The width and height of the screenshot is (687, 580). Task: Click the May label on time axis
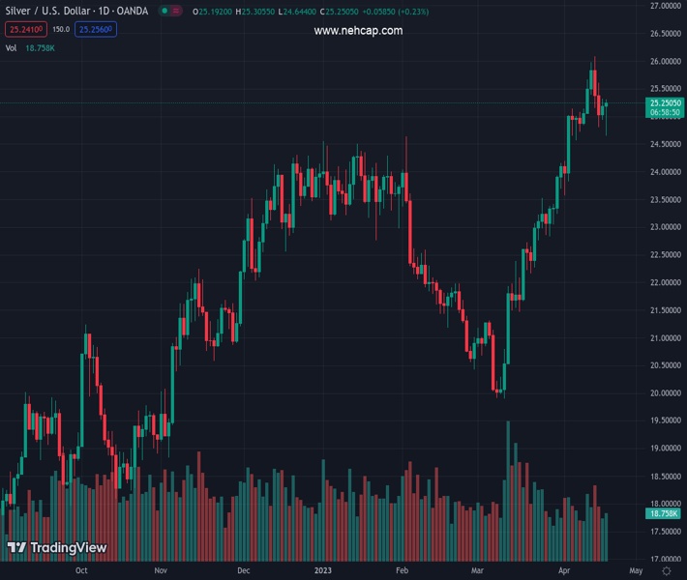[x=636, y=571]
